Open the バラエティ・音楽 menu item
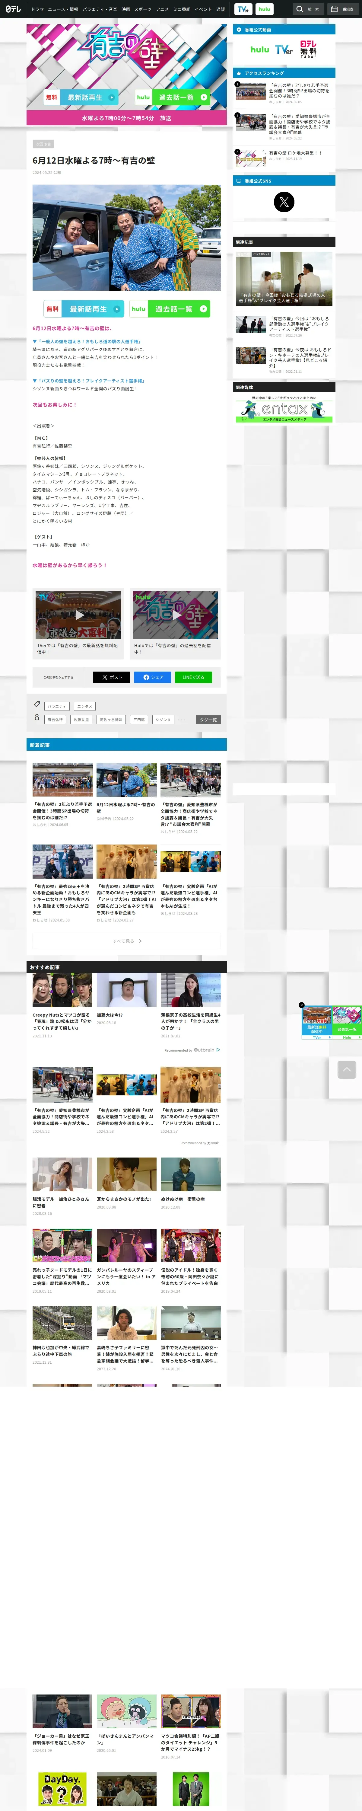Screen dimensions: 362x1811 100,9
